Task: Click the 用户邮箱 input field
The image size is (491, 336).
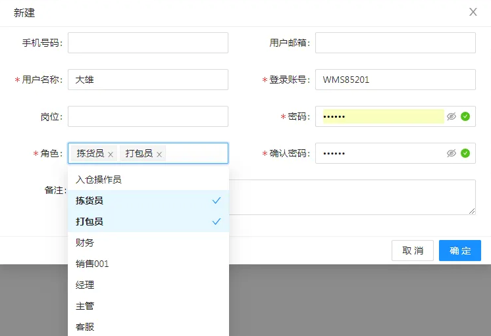Action: [395, 43]
